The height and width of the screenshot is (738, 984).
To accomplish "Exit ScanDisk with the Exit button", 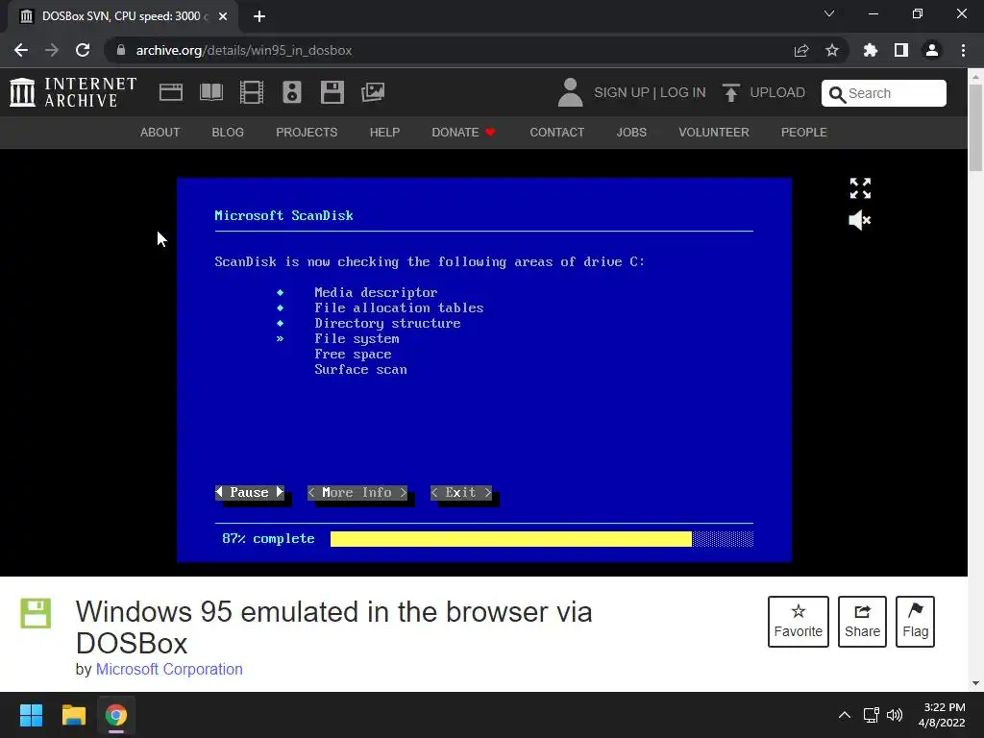I will coord(461,493).
